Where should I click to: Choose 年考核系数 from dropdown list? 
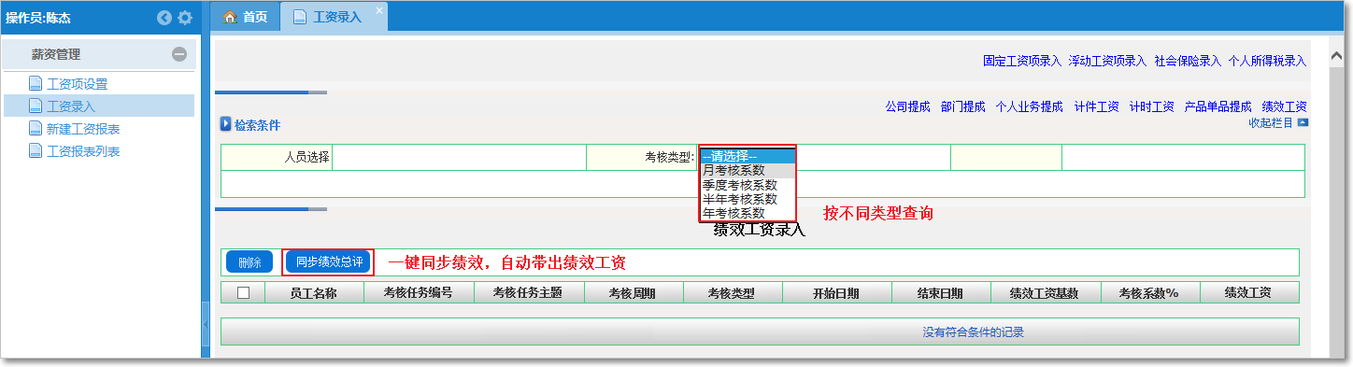(748, 213)
